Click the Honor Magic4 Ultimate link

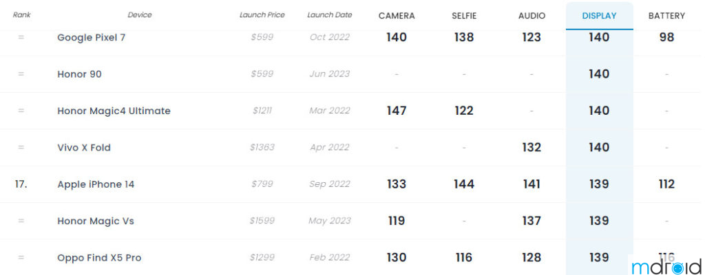click(x=114, y=111)
